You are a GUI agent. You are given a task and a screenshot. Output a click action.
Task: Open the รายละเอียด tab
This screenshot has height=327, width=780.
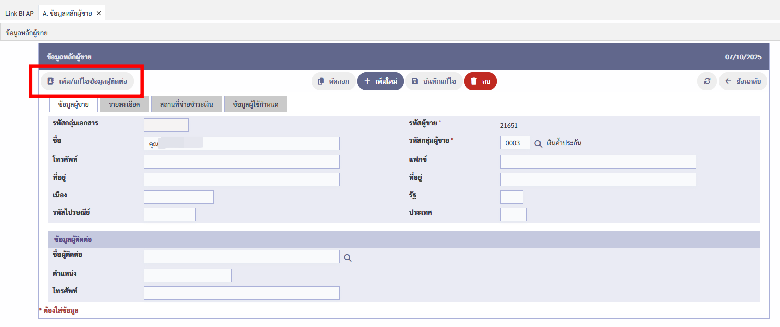tap(124, 104)
